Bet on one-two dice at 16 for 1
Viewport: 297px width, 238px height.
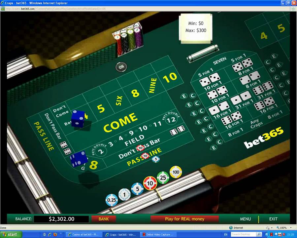(x=219, y=108)
